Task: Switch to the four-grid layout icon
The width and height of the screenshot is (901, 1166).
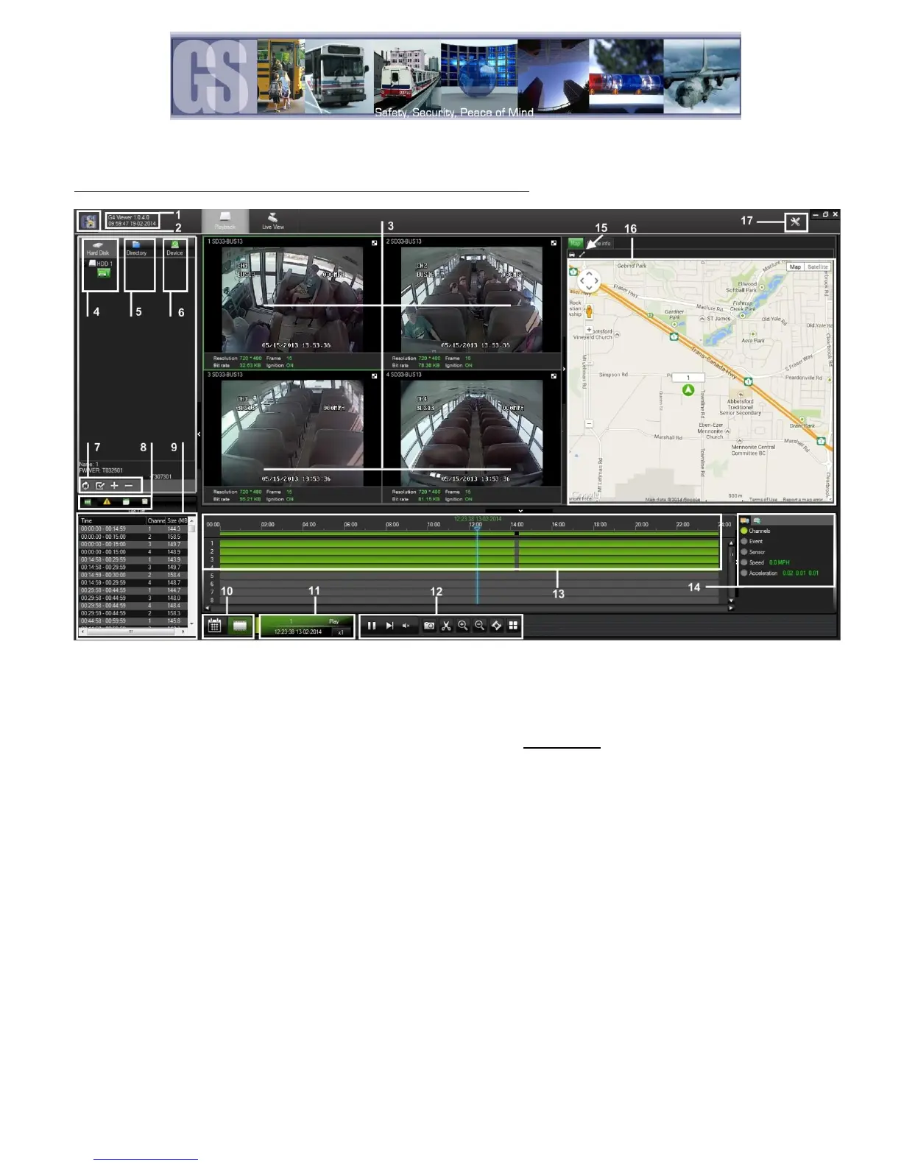Action: [513, 626]
